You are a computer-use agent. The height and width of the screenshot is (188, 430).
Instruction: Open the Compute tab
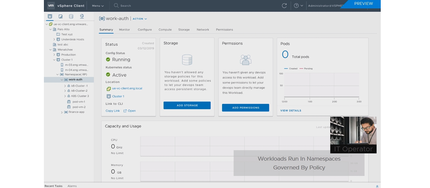(165, 30)
